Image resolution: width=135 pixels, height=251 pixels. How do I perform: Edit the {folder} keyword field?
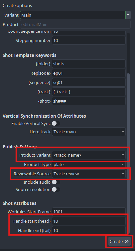click(x=89, y=64)
